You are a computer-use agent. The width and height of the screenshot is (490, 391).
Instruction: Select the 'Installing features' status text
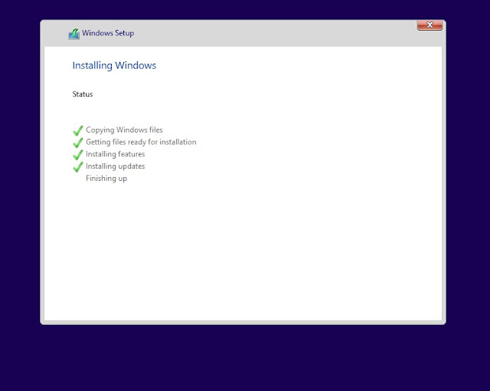pyautogui.click(x=116, y=154)
